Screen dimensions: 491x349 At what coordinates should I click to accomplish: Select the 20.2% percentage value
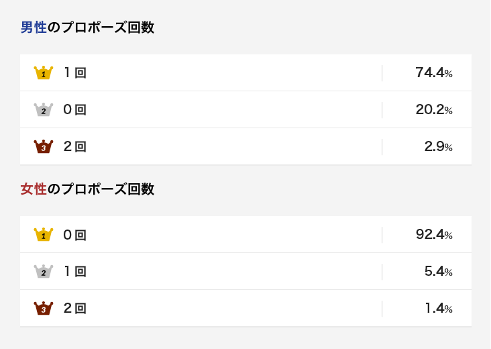[x=434, y=109]
